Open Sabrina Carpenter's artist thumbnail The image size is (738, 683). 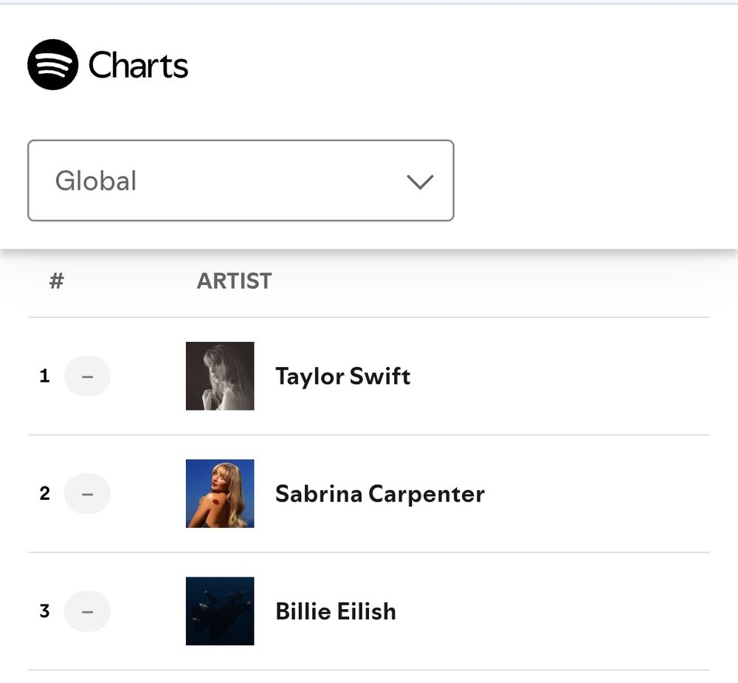[x=220, y=493]
